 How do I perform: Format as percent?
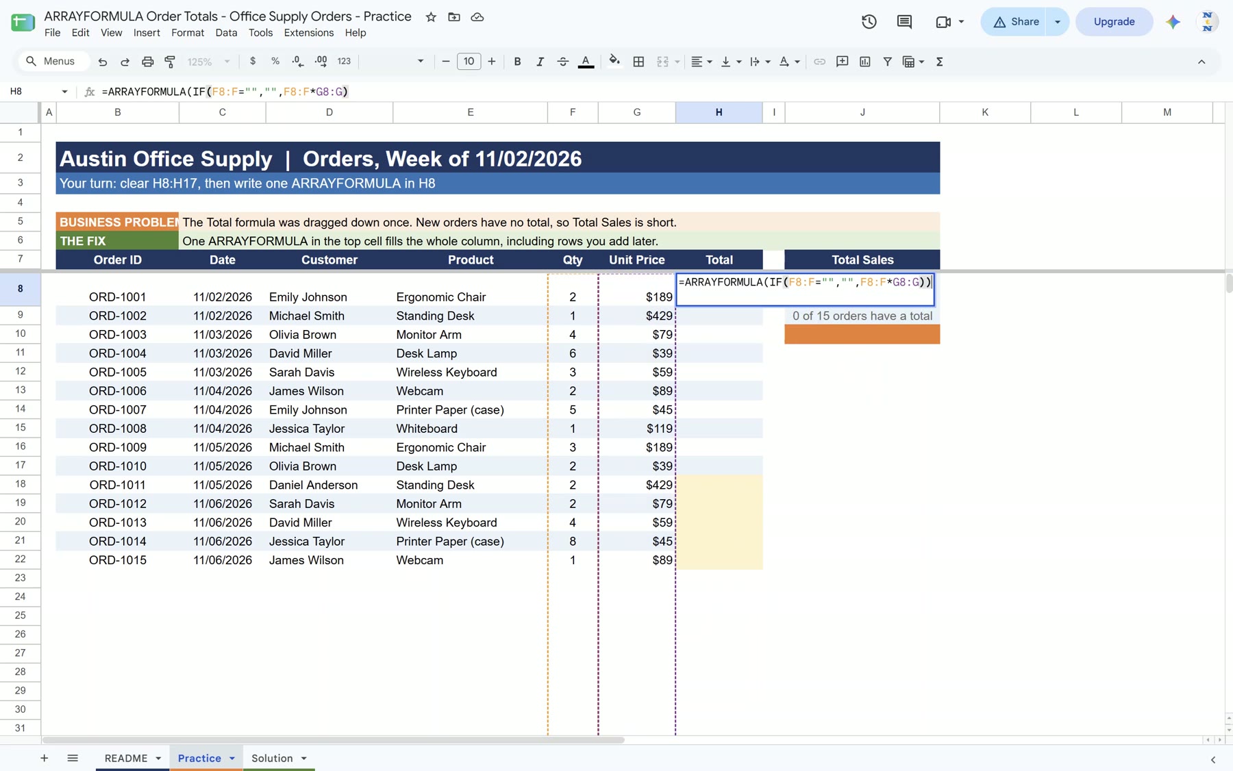coord(275,62)
